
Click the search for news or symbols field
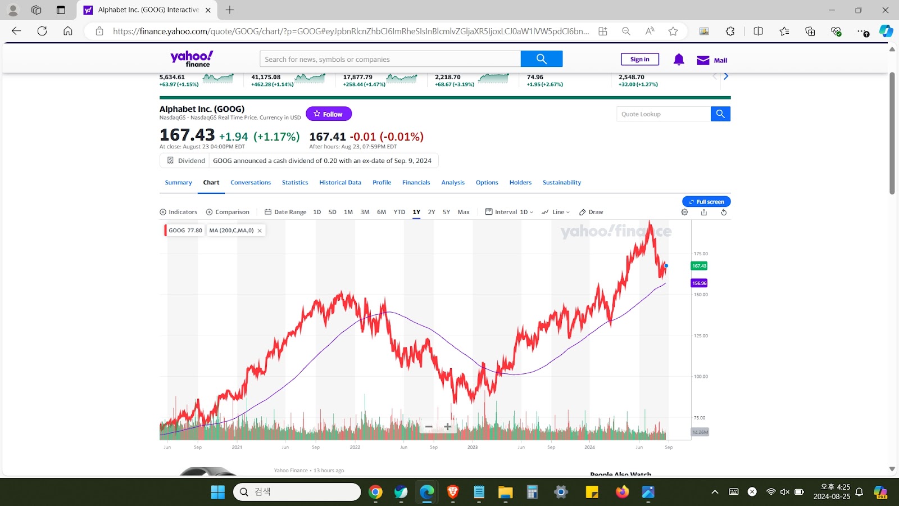tap(390, 59)
